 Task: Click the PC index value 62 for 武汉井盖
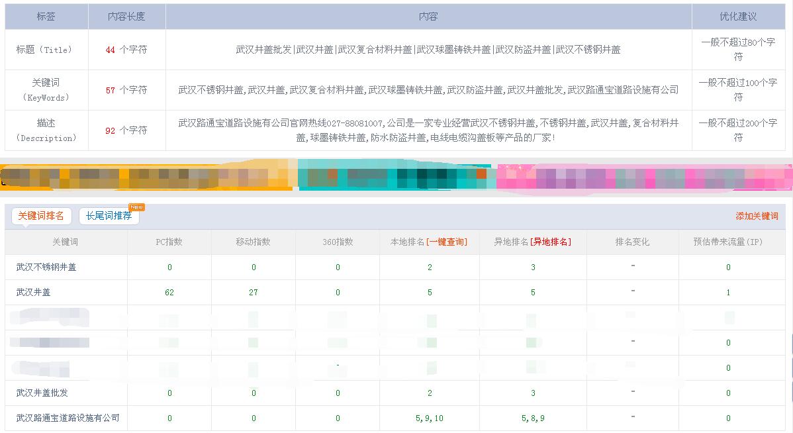(x=169, y=292)
